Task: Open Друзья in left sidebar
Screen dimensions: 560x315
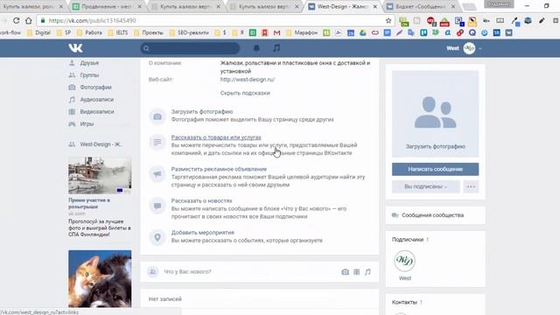Action: click(89, 63)
